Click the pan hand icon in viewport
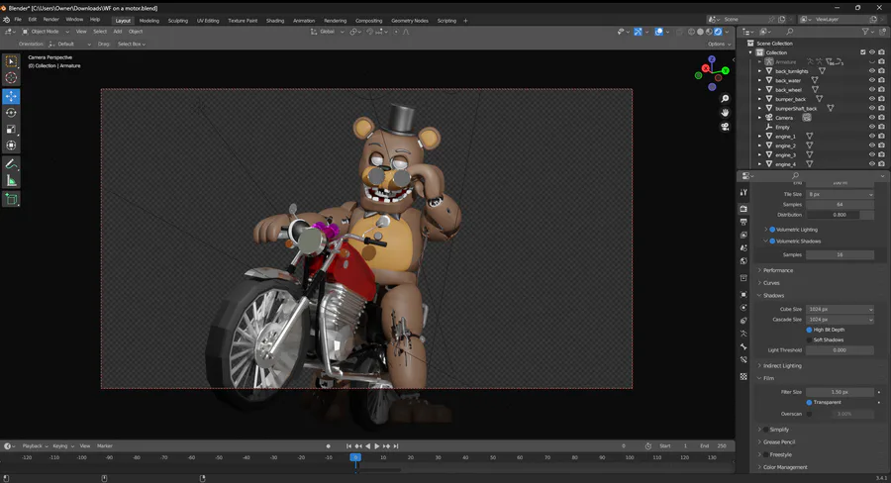891x483 pixels. (726, 113)
